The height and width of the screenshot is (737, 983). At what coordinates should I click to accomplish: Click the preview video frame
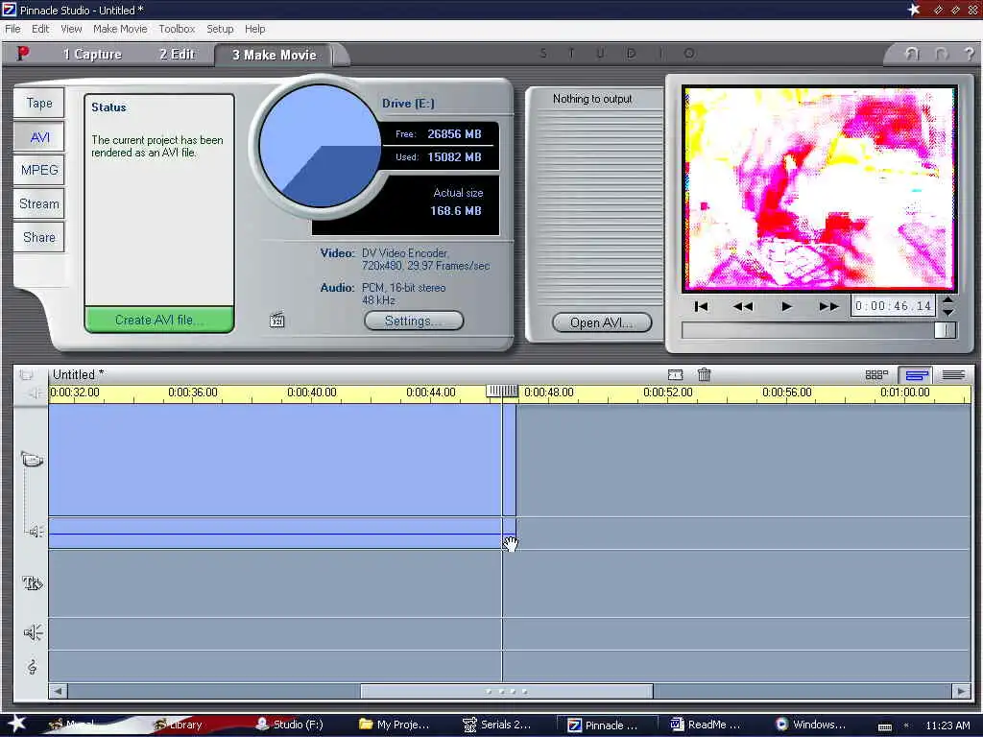pos(820,188)
